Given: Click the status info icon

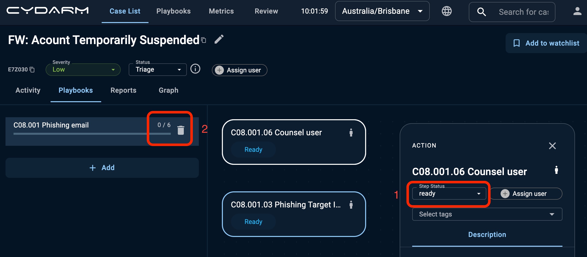Looking at the screenshot, I should pyautogui.click(x=195, y=69).
